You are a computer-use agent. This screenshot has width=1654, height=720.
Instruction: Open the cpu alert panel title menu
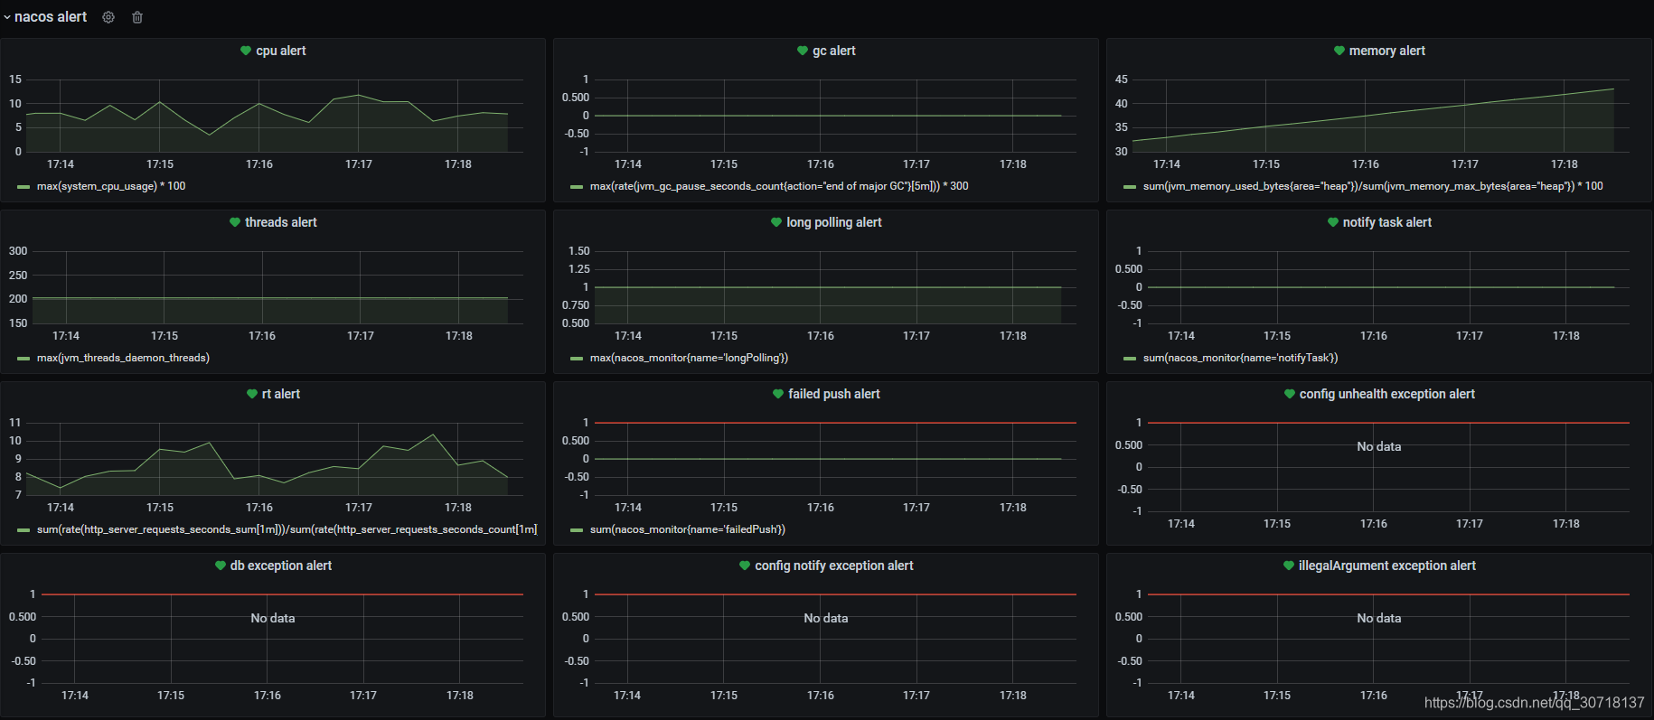pos(281,51)
